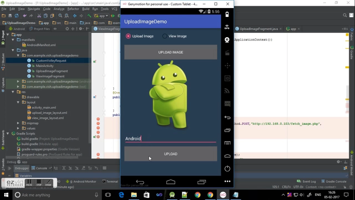
Task: Click the Replace magnifier icon
Action: 67,16
